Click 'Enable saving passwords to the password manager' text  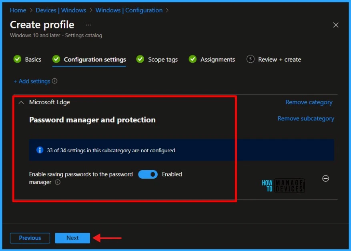click(x=81, y=178)
